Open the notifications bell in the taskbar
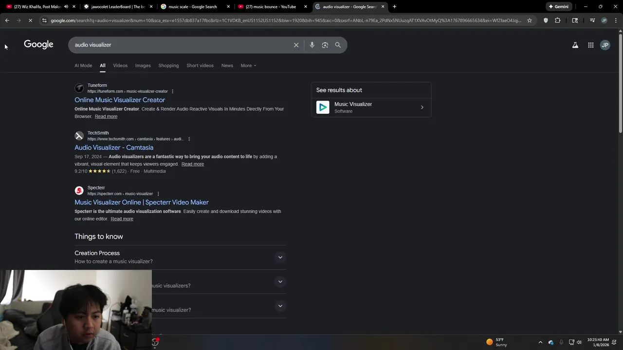 coord(614,342)
